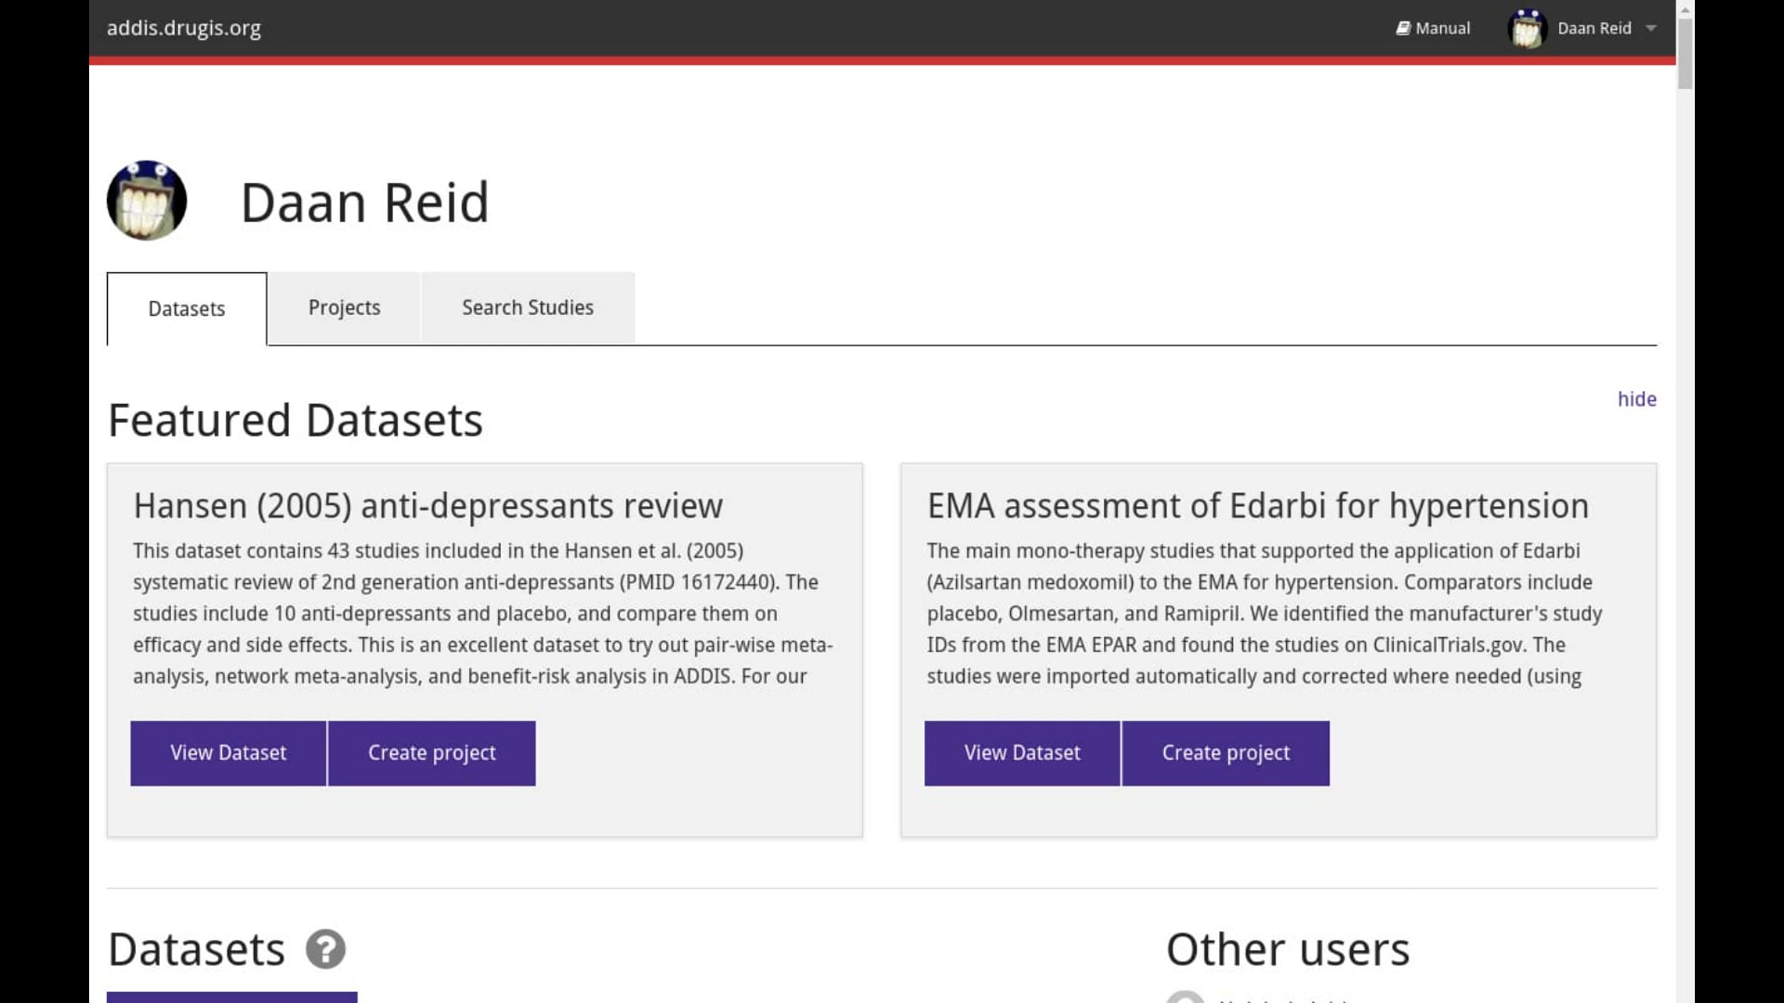Click the partially visible other user avatar
This screenshot has height=1003, width=1784.
(1185, 997)
